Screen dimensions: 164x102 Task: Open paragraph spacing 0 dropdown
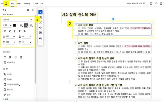(27, 37)
